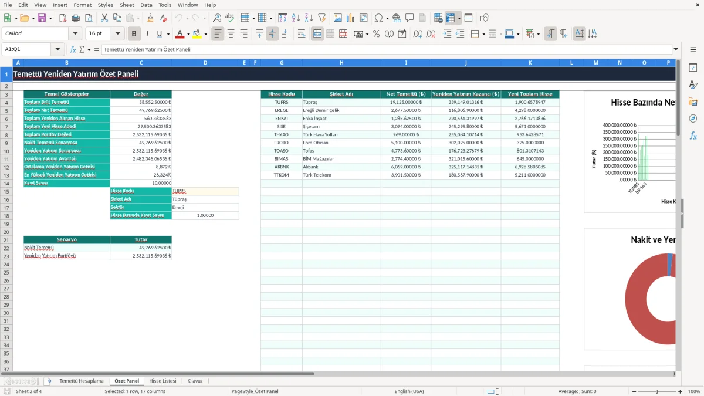Open Freeze Rows and Columns dropdown

tap(459, 18)
